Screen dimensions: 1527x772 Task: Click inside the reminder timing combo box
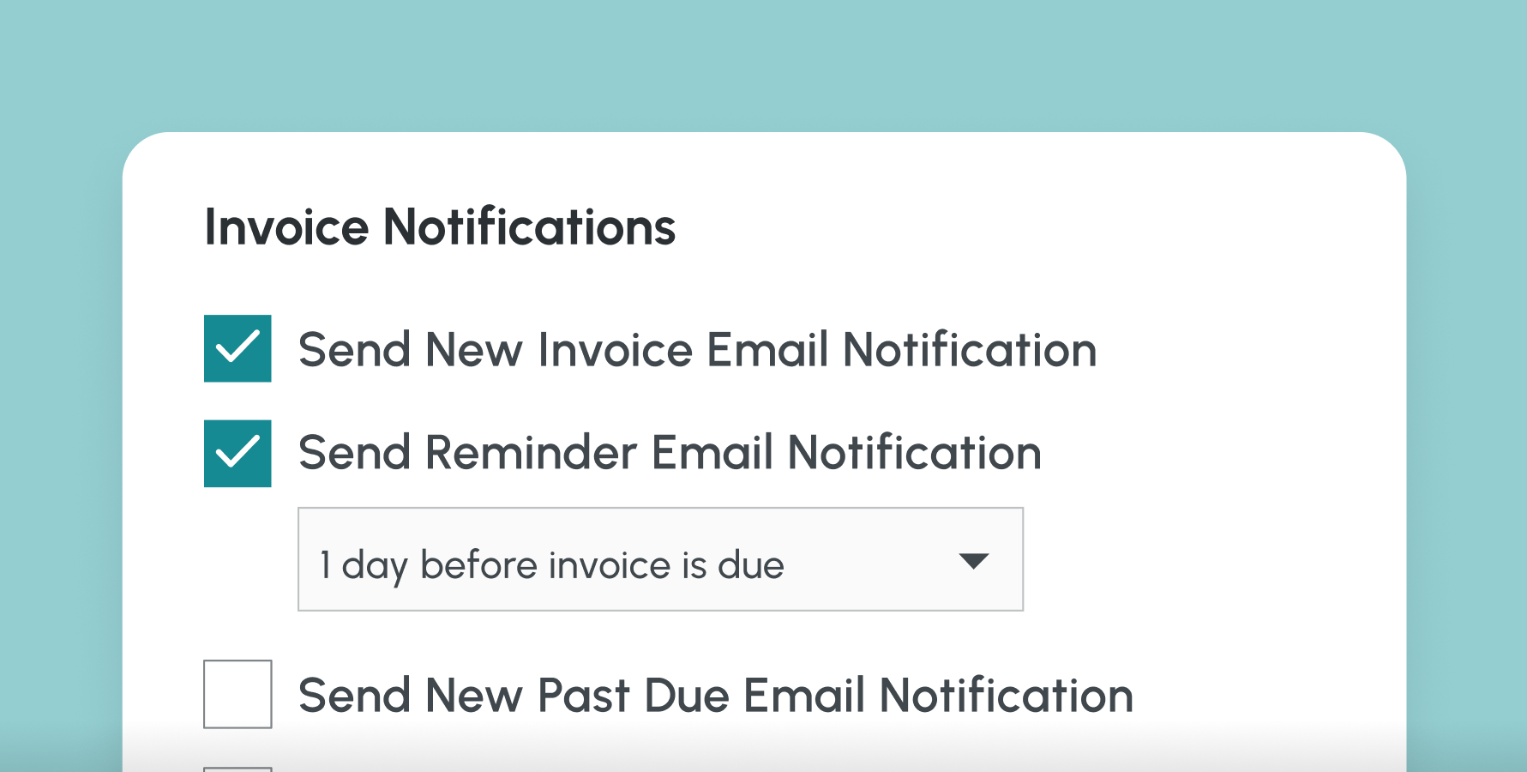pyautogui.click(x=600, y=559)
